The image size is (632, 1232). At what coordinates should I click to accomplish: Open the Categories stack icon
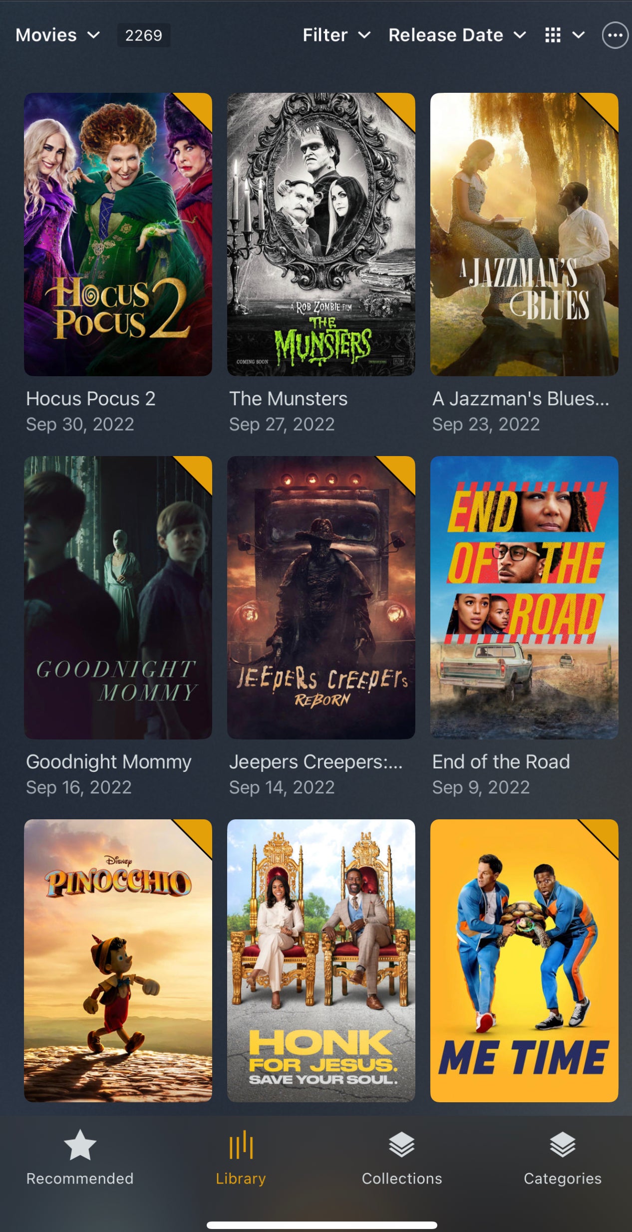[563, 1145]
